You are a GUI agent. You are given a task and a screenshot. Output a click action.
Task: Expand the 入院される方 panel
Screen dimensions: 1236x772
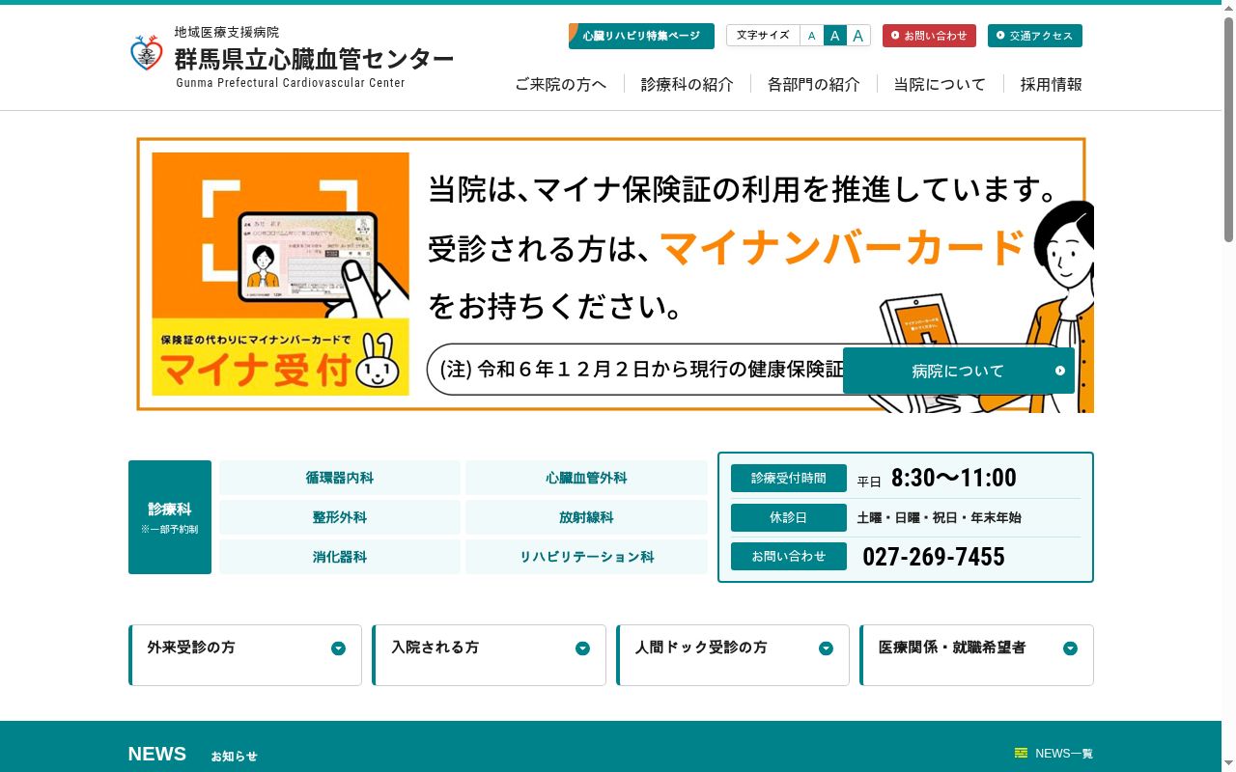tap(490, 655)
